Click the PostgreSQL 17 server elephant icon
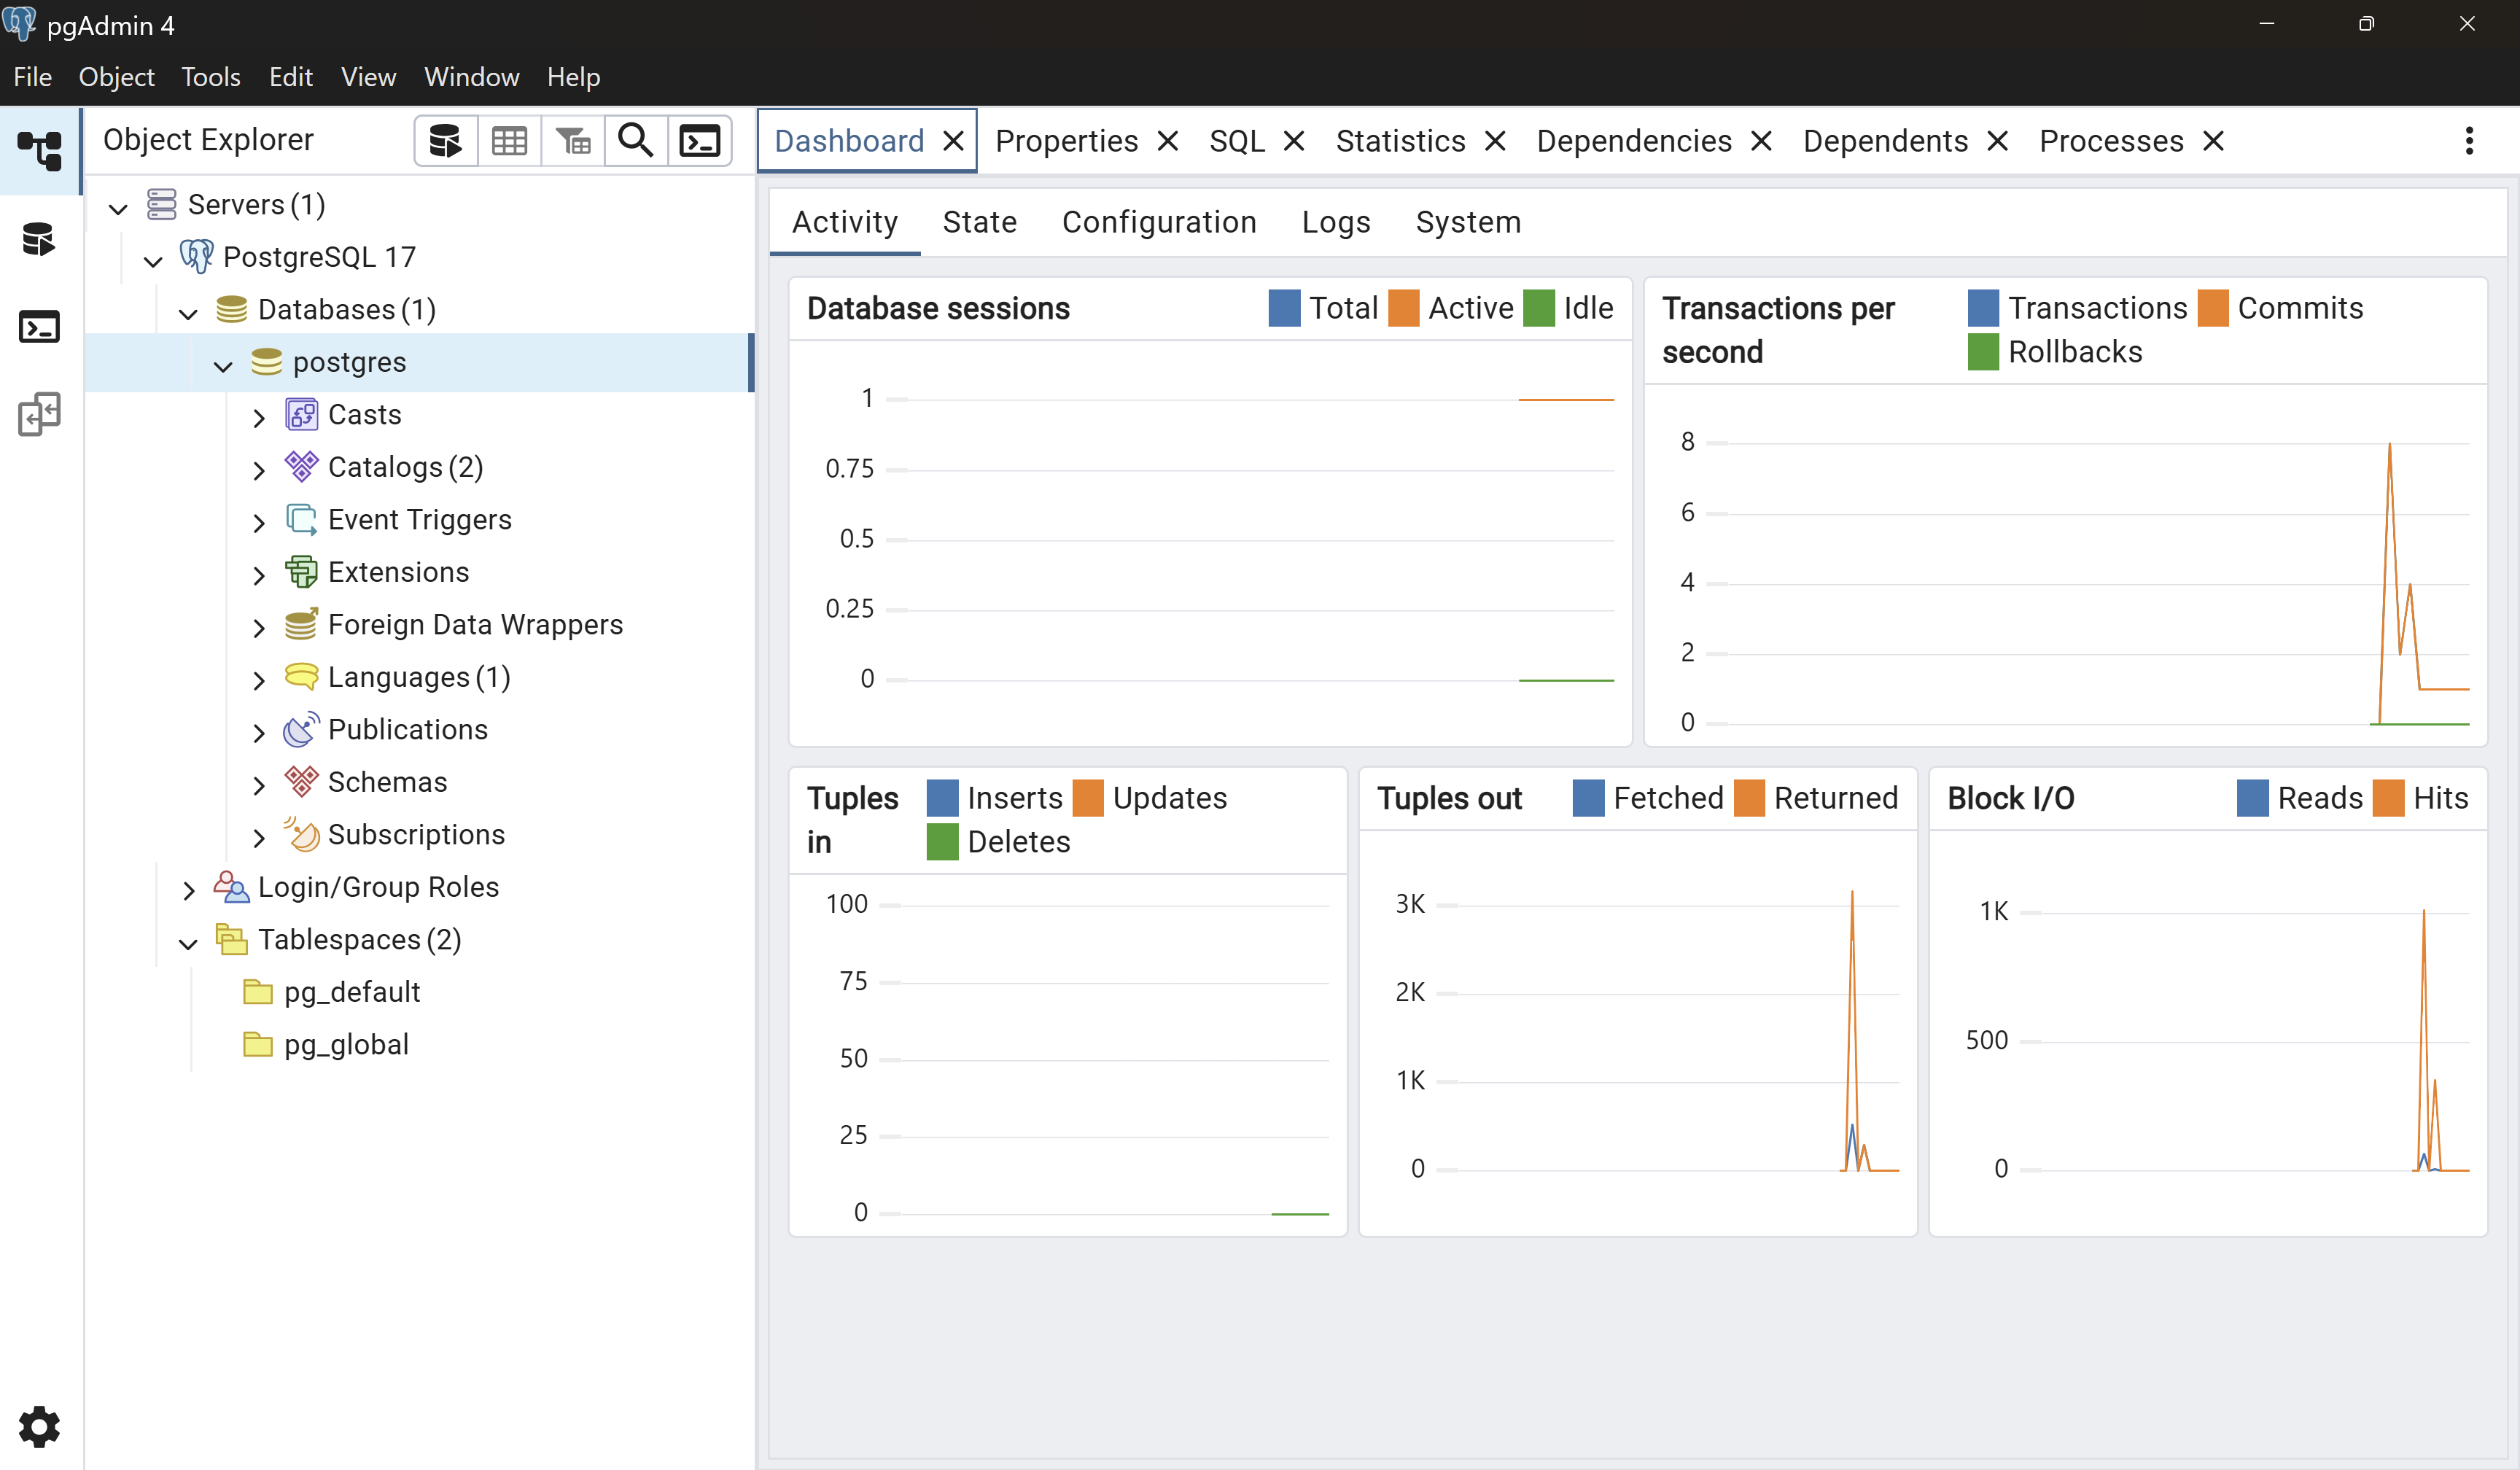 tap(196, 257)
